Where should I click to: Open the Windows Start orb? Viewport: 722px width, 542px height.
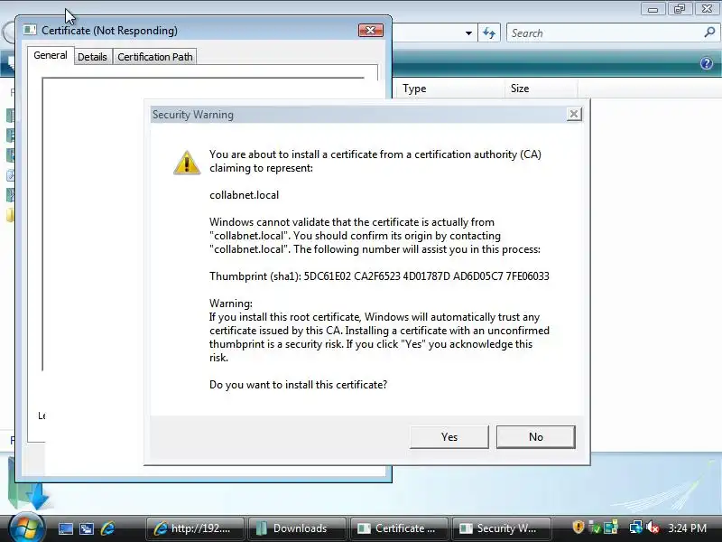26,528
